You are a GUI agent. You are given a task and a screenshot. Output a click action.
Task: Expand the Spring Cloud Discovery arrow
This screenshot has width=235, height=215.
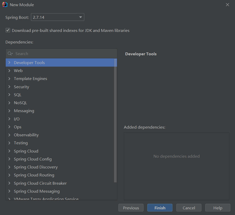[9, 167]
